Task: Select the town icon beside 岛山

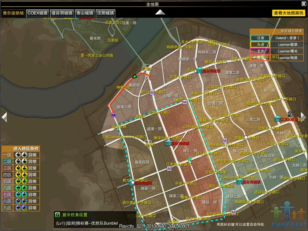Action: pyautogui.click(x=200, y=70)
